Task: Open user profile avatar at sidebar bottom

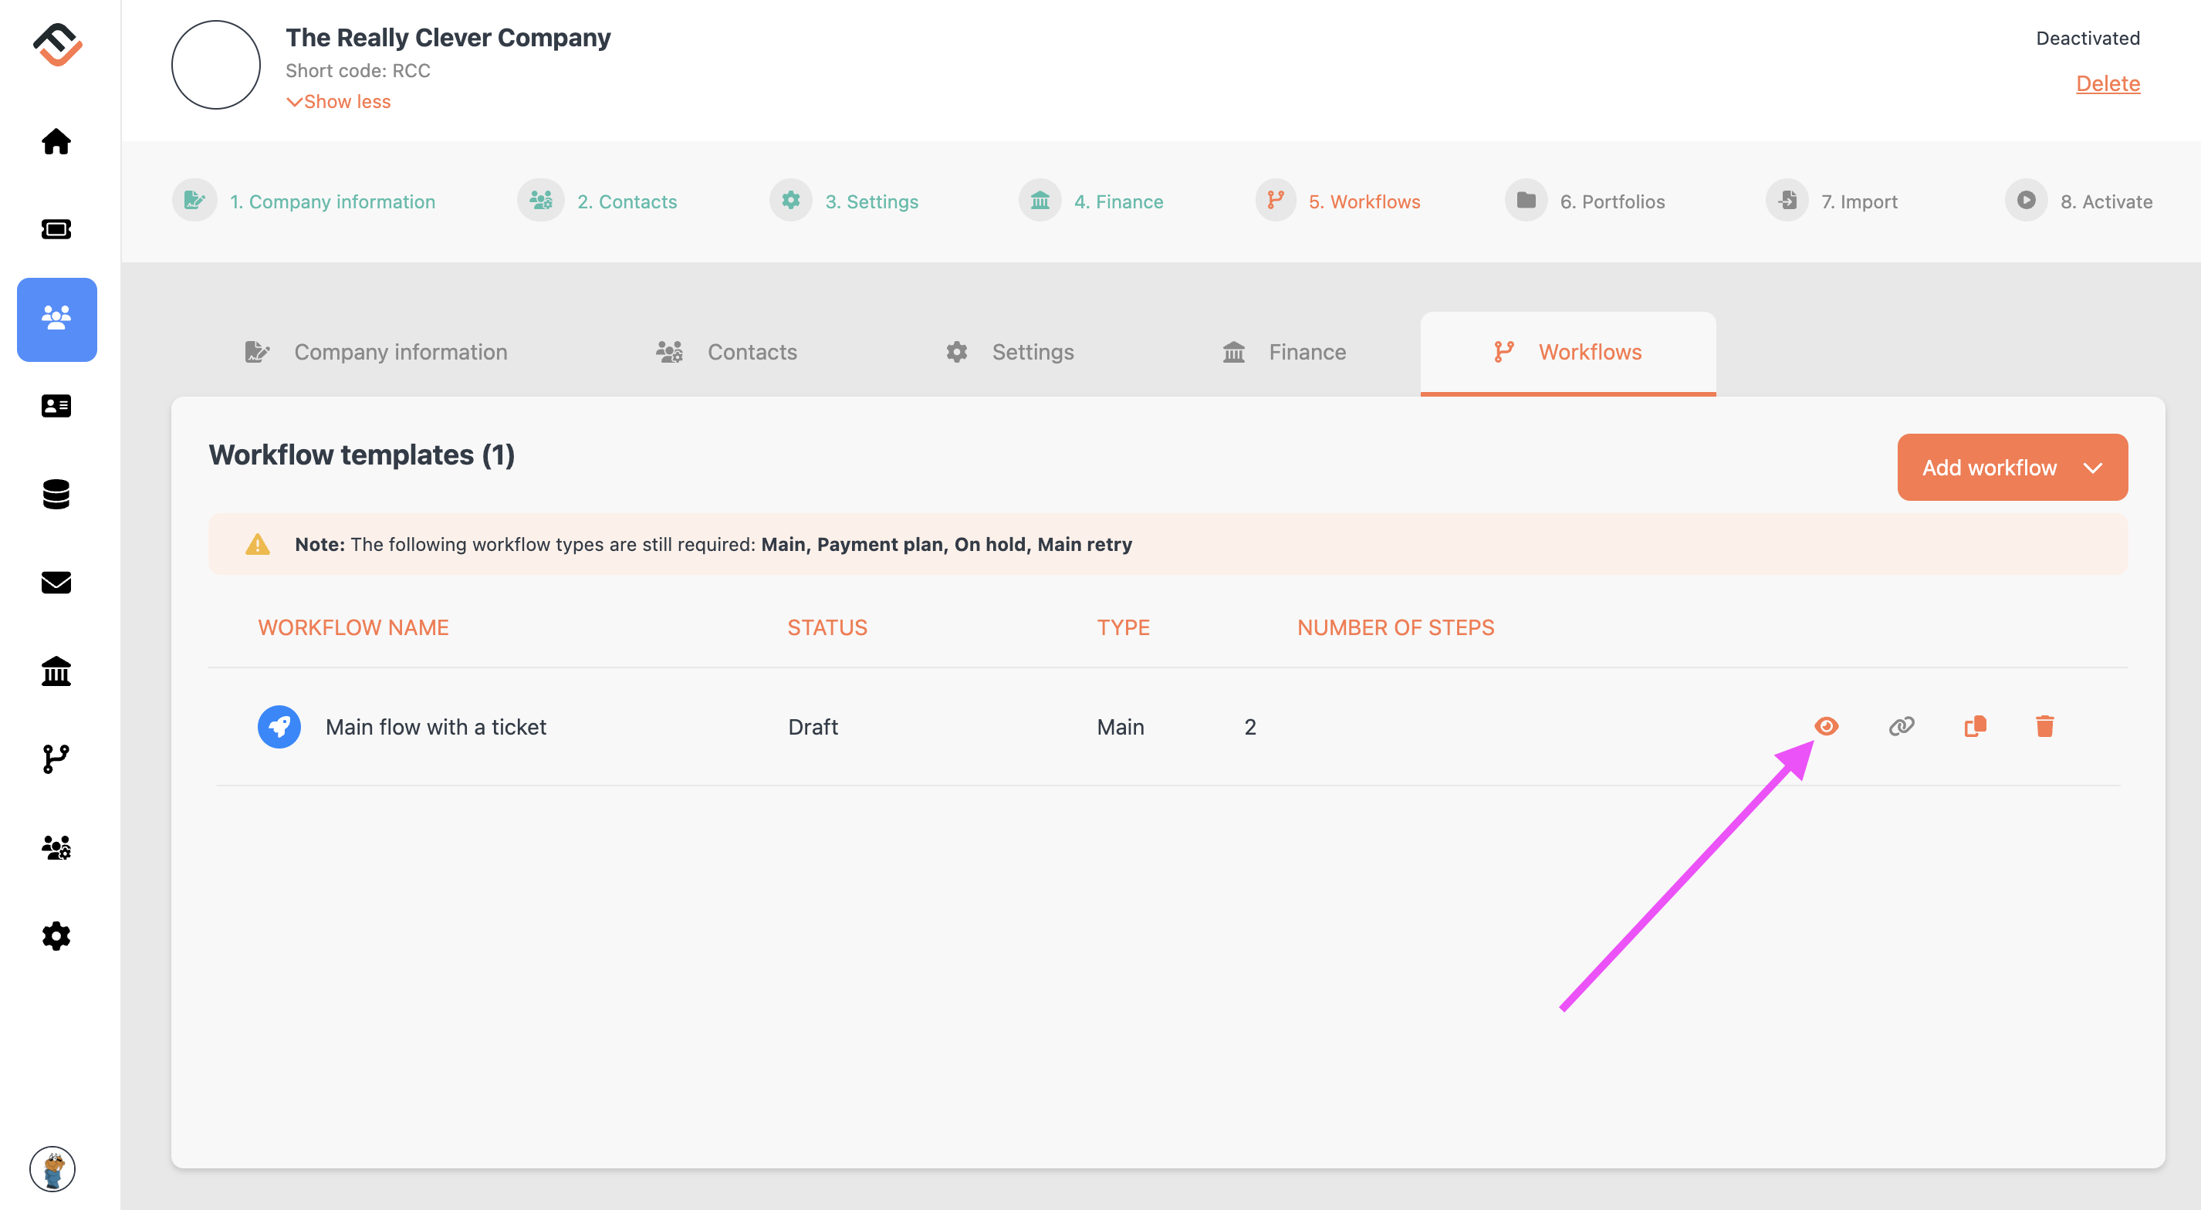Action: 53,1168
